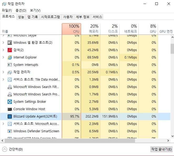Screen dimensions: 174x156
Task: Click the vertical scrollbar down arrow
Action: (x=172, y=136)
